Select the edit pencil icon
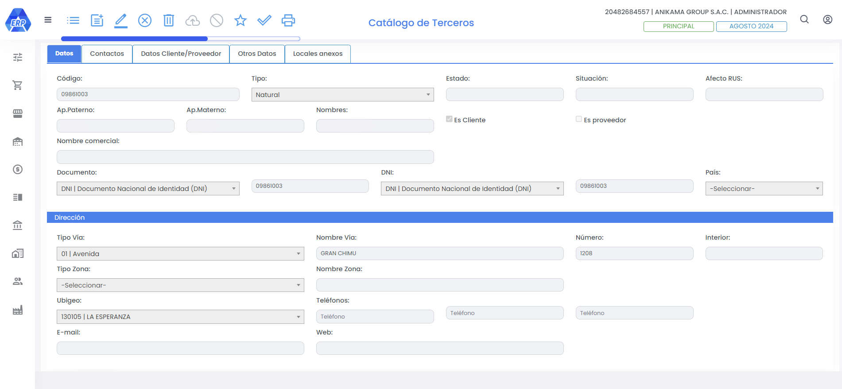842x389 pixels. click(121, 20)
